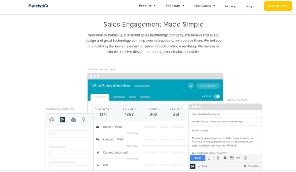Click the phone icon beside Call
Image resolution: width=296 pixels, height=172 pixels.
(x=97, y=165)
